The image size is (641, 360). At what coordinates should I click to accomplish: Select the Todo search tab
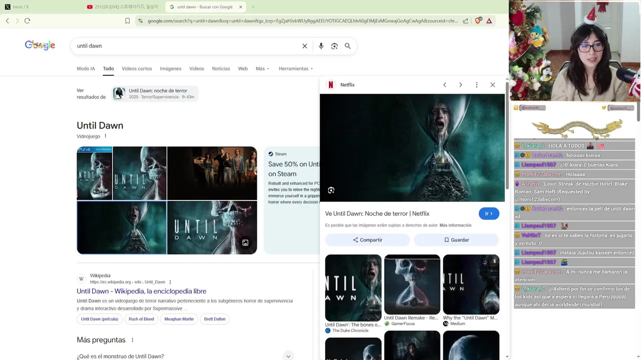click(108, 68)
